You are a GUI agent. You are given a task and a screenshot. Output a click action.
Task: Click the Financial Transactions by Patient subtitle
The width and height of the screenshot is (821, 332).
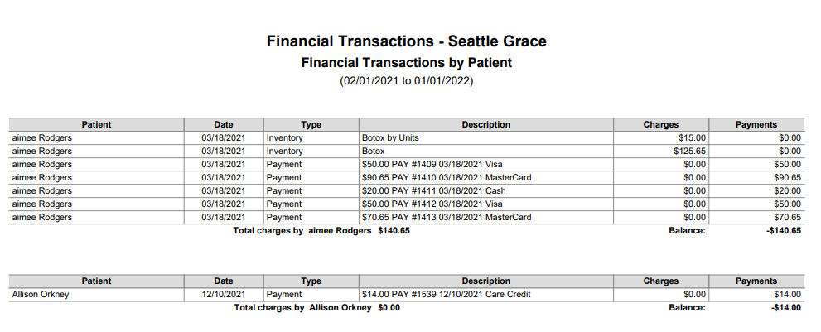[x=406, y=63]
